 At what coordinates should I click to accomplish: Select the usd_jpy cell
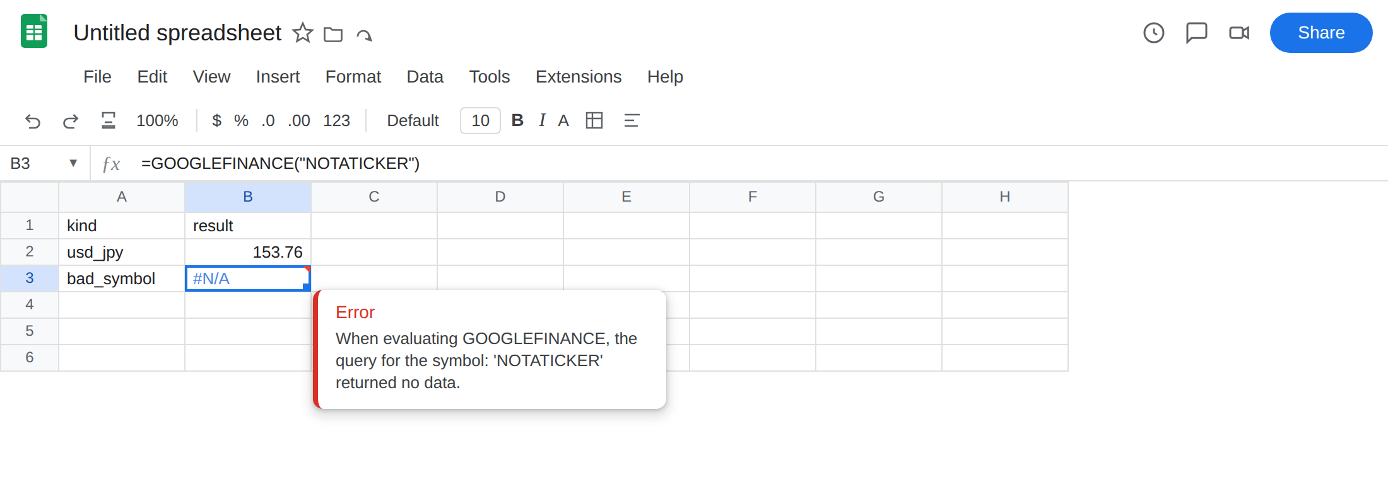click(x=122, y=252)
